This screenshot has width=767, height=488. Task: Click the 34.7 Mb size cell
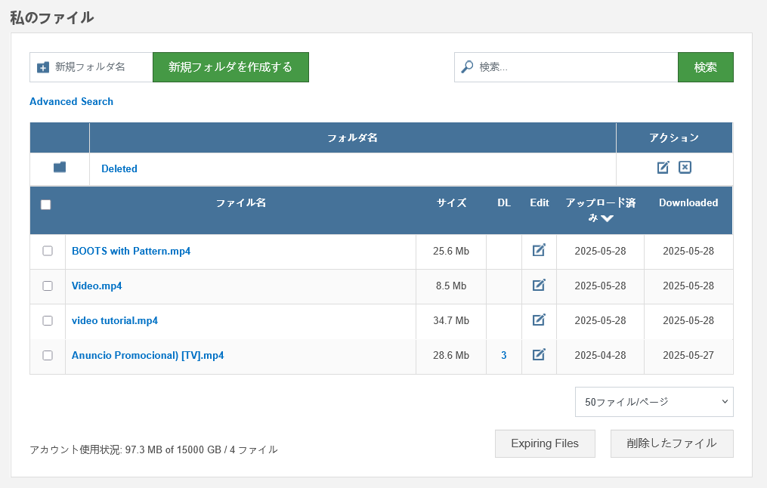click(x=451, y=320)
